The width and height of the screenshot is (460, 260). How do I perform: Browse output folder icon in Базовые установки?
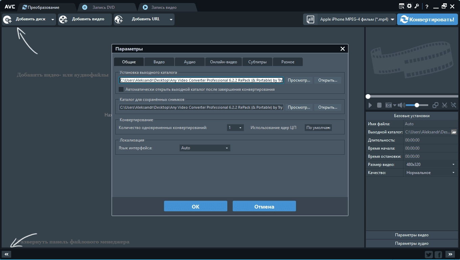coord(454,132)
